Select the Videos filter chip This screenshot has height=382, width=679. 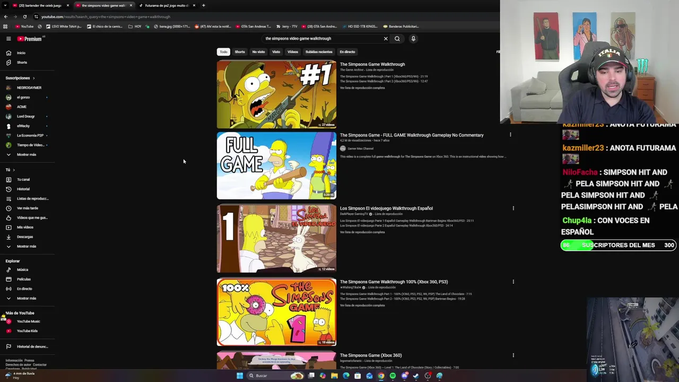point(293,52)
